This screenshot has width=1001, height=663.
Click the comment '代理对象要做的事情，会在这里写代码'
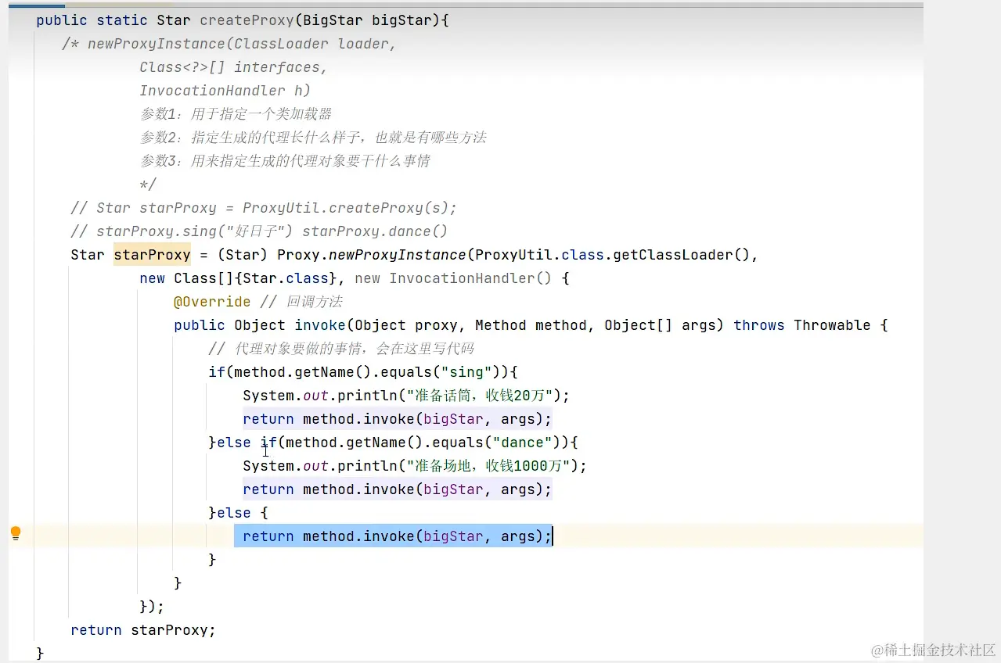341,349
